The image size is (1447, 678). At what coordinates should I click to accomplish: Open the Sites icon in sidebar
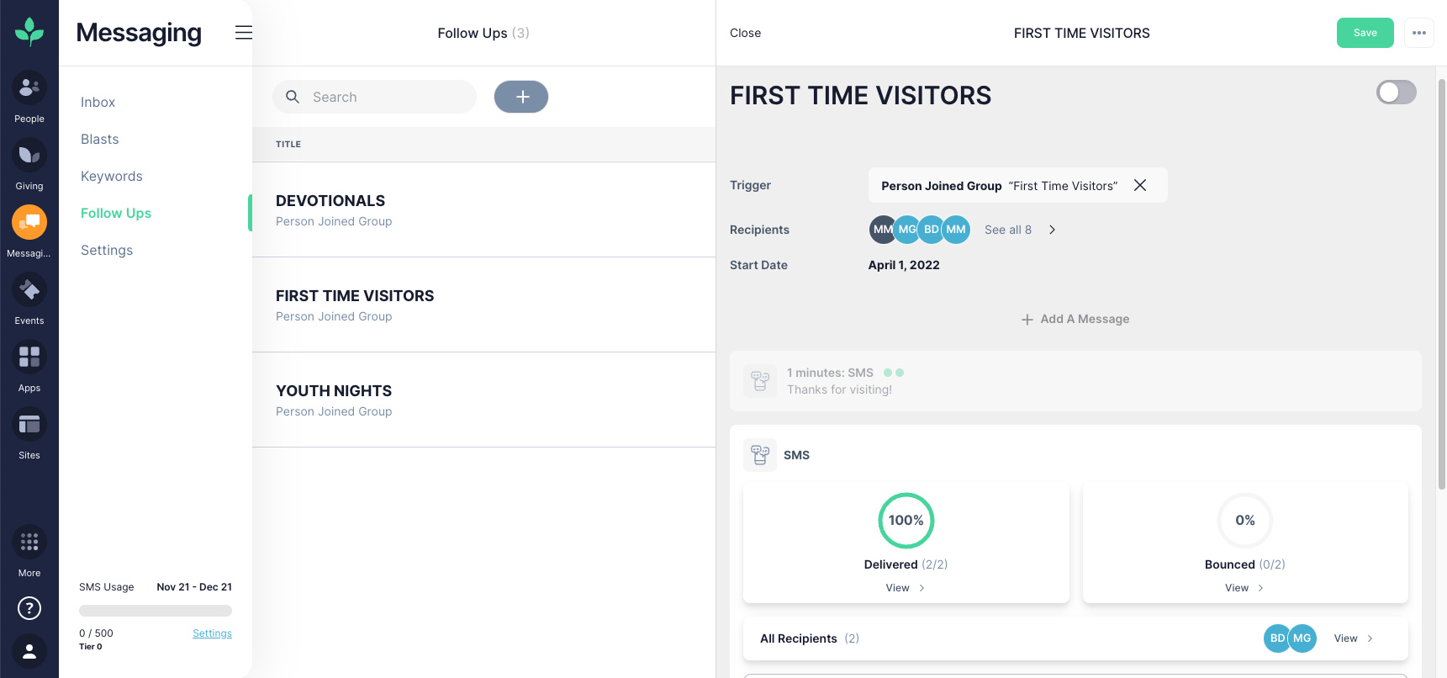click(x=29, y=425)
